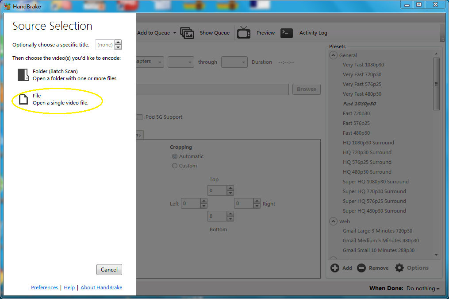Image resolution: width=449 pixels, height=299 pixels.
Task: Click the Browse destination button
Action: pos(307,89)
